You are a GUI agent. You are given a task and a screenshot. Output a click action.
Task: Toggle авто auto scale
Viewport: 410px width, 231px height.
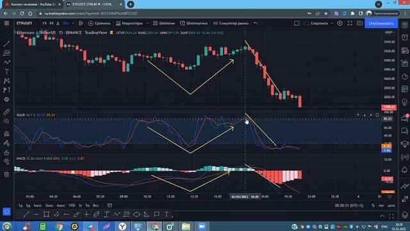pos(391,205)
